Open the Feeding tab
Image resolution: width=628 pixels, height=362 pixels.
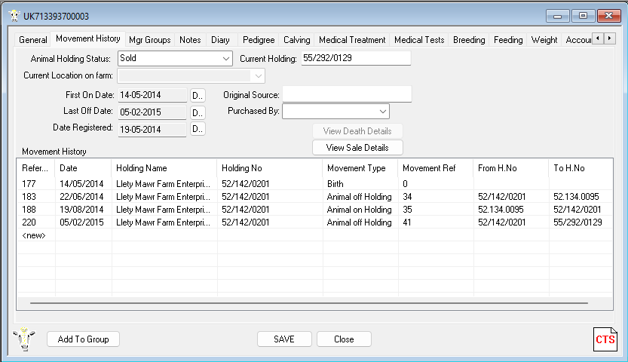tap(508, 40)
